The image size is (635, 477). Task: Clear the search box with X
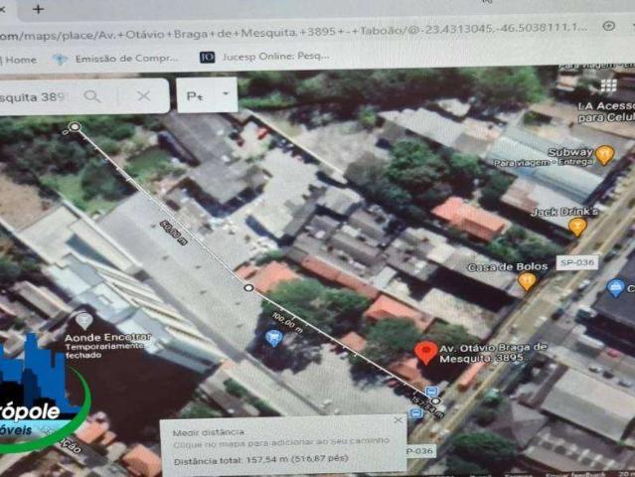(x=143, y=96)
